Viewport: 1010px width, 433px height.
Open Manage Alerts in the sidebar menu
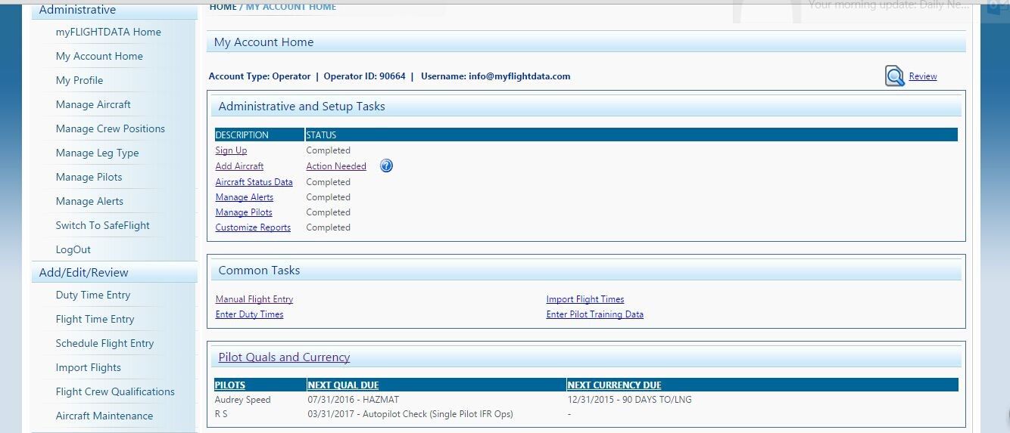tap(89, 201)
